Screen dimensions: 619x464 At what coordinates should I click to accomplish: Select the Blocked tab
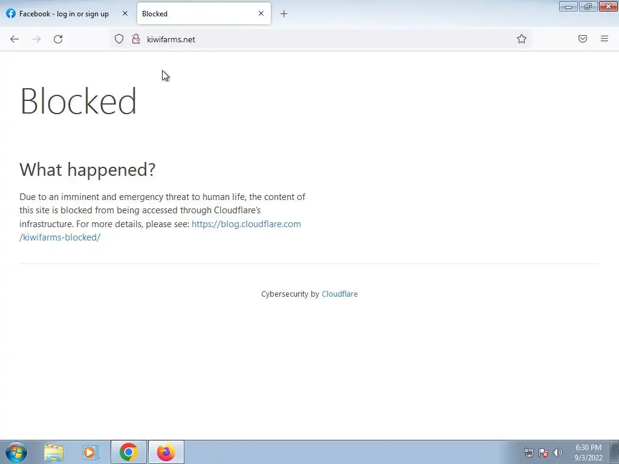pos(204,14)
